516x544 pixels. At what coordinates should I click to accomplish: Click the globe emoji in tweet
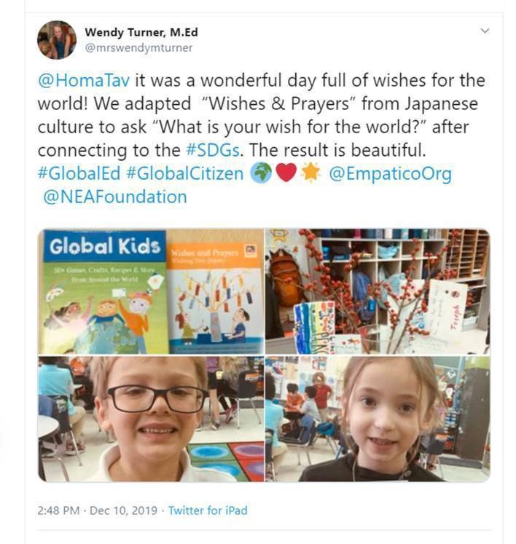pyautogui.click(x=261, y=173)
